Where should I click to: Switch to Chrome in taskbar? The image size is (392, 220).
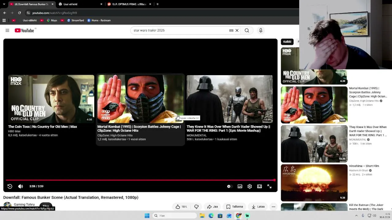[x=238, y=216]
